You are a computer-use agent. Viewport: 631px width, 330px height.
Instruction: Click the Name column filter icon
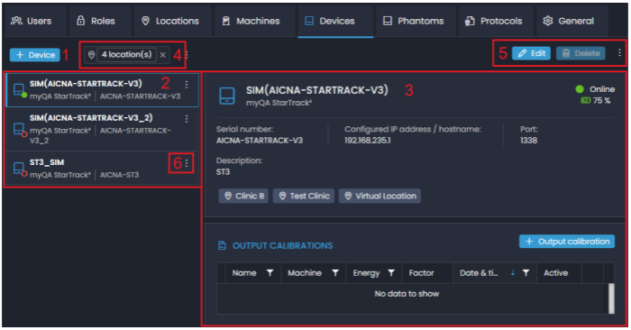(270, 273)
